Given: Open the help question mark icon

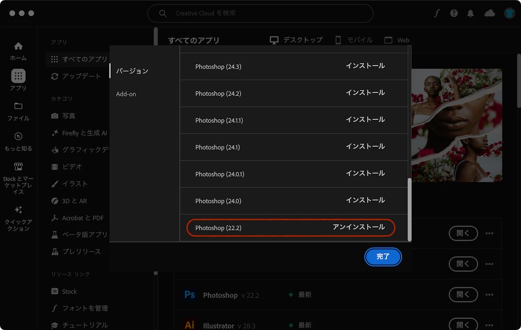Looking at the screenshot, I should click(x=454, y=13).
